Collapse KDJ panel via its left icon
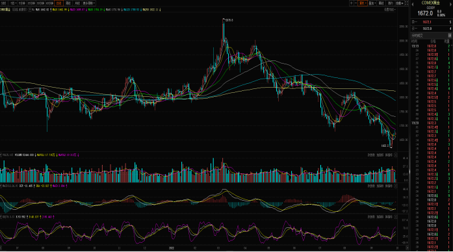The width and height of the screenshot is (453, 252). coord(1,216)
